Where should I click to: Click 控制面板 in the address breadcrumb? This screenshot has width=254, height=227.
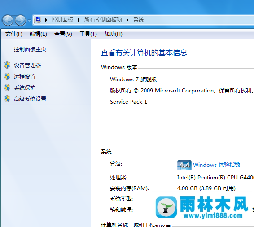(x=62, y=20)
